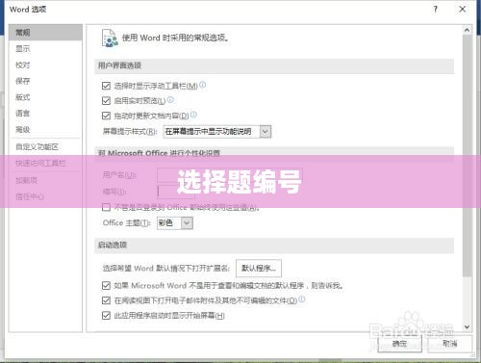Click the 默认程序 button
This screenshot has width=481, height=363.
point(259,268)
